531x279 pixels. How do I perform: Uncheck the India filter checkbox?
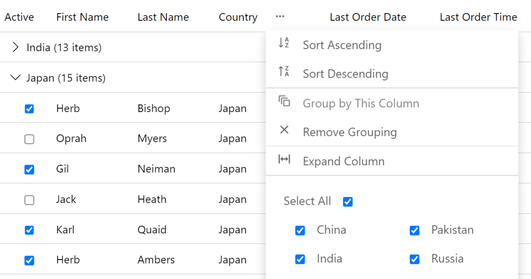click(300, 260)
